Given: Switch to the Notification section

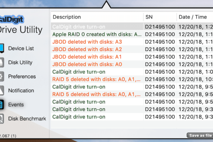Looking at the screenshot, I should pos(21,91).
